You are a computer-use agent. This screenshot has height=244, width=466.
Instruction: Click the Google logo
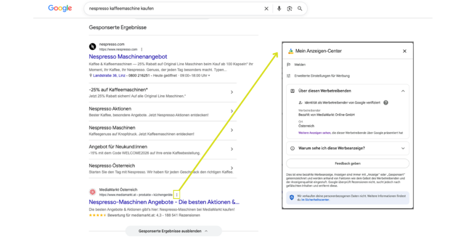pos(60,8)
